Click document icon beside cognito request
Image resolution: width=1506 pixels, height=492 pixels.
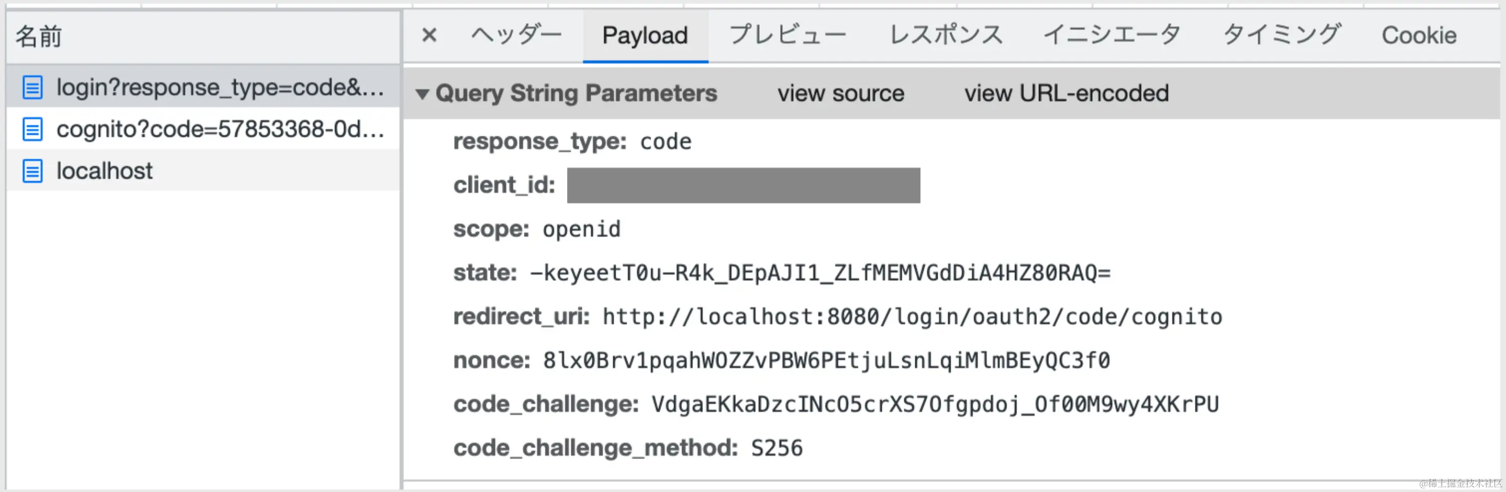tap(32, 129)
